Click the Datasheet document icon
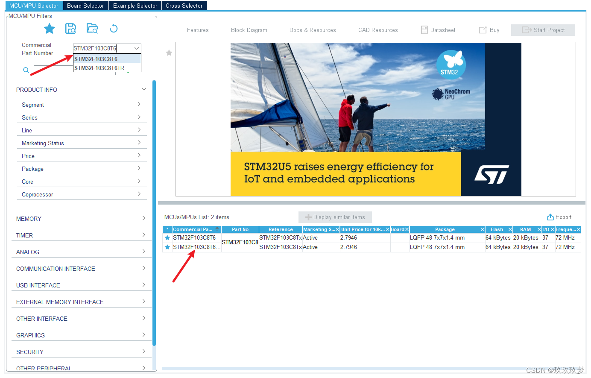 tap(424, 30)
